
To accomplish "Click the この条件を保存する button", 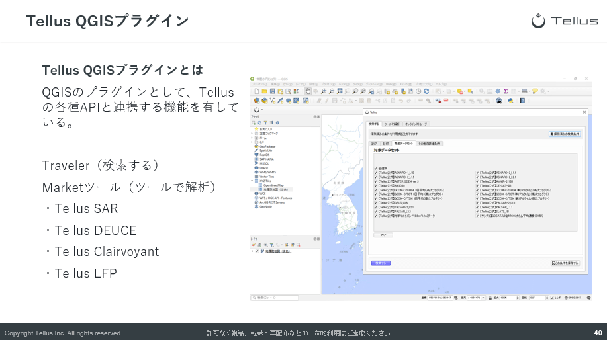I will click(x=565, y=263).
